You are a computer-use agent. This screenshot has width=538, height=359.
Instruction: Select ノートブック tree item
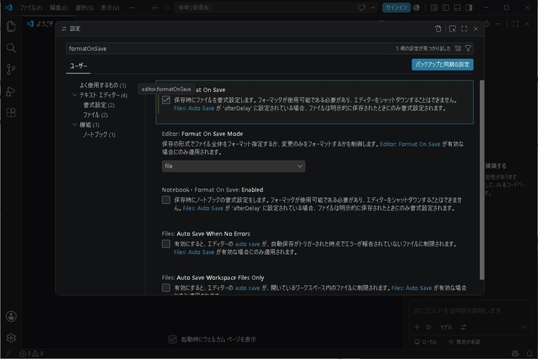click(99, 134)
